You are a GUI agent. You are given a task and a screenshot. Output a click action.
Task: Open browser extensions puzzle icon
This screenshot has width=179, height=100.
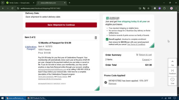(x=164, y=8)
